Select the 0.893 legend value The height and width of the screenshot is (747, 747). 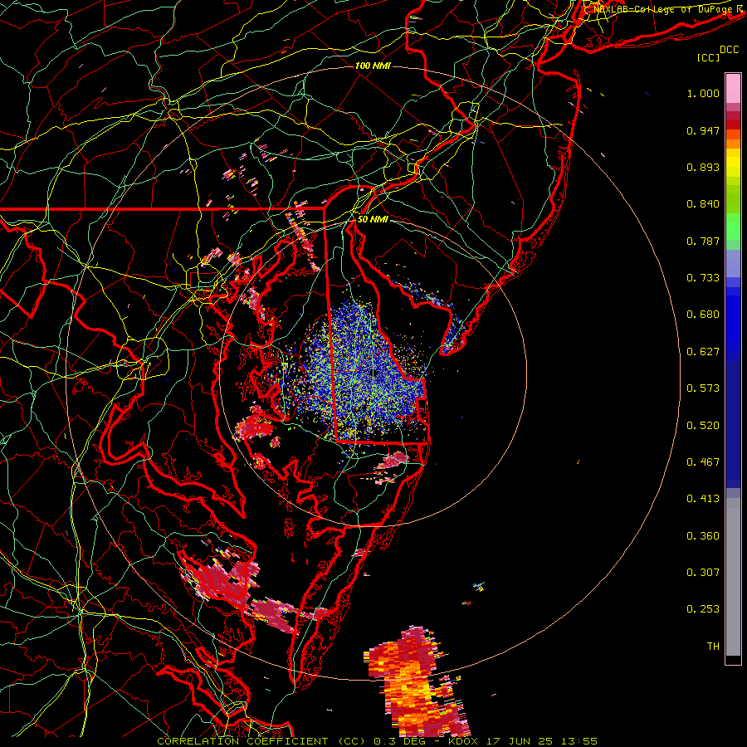pyautogui.click(x=703, y=167)
